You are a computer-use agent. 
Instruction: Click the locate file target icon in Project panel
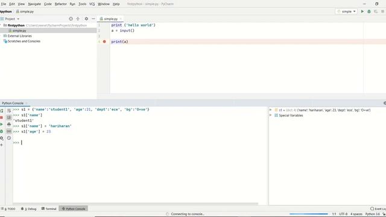71,19
